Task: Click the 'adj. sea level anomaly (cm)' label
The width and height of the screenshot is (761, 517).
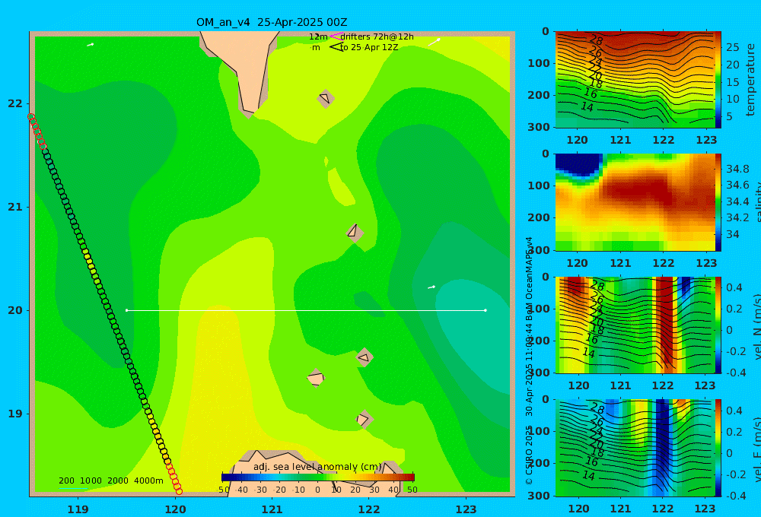Action: pos(317,467)
